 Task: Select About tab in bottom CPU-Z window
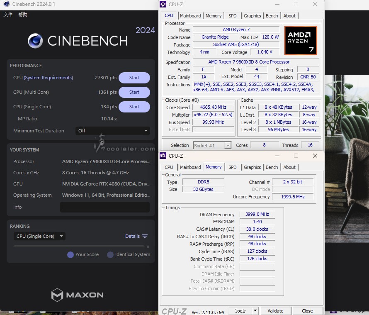point(289,167)
